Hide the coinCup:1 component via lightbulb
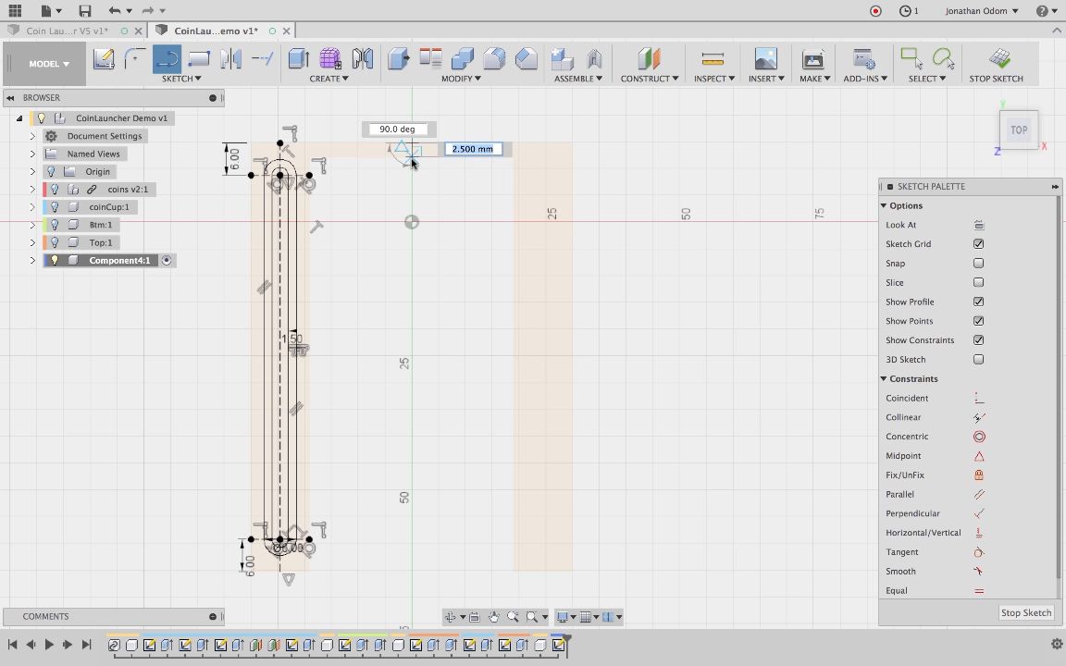Screen dimensions: 1066x666 click(55, 207)
